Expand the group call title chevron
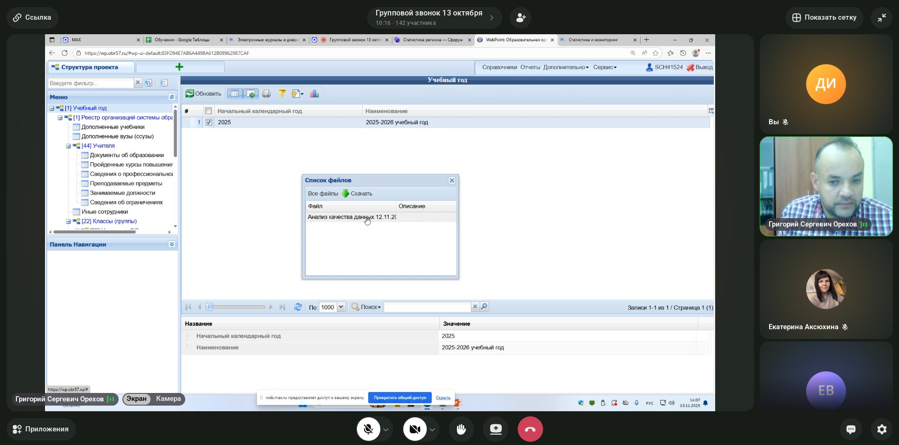899x445 pixels. [491, 18]
